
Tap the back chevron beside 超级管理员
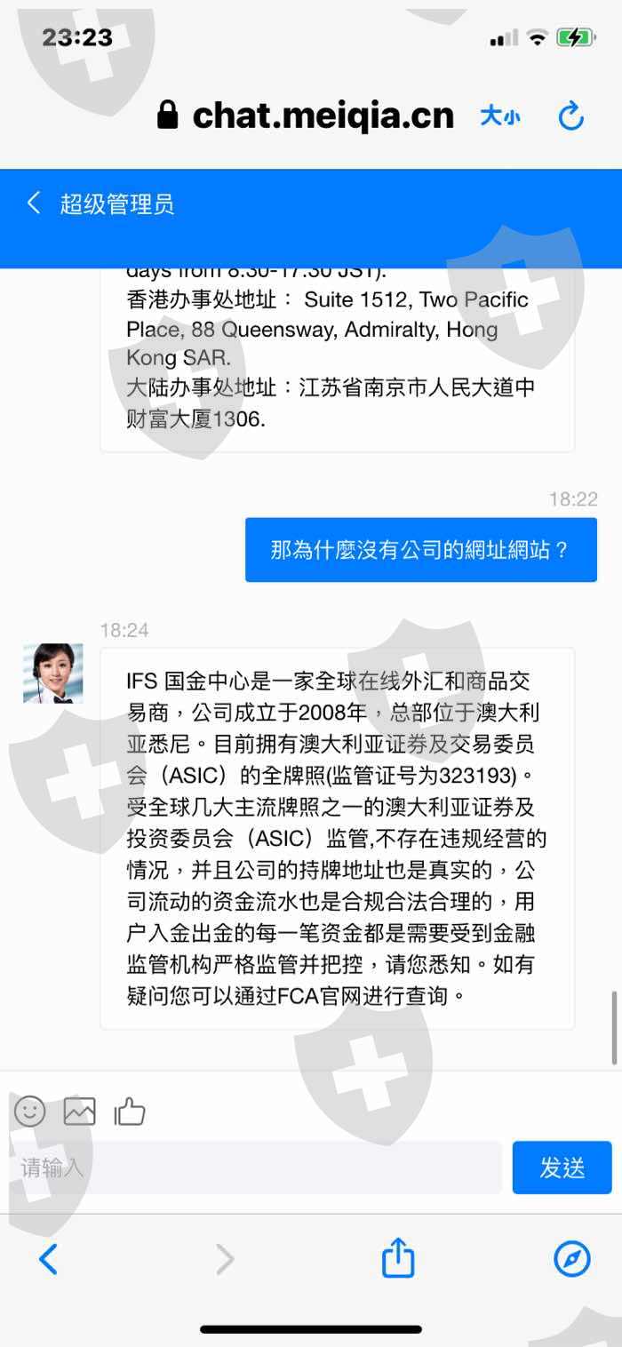[34, 203]
